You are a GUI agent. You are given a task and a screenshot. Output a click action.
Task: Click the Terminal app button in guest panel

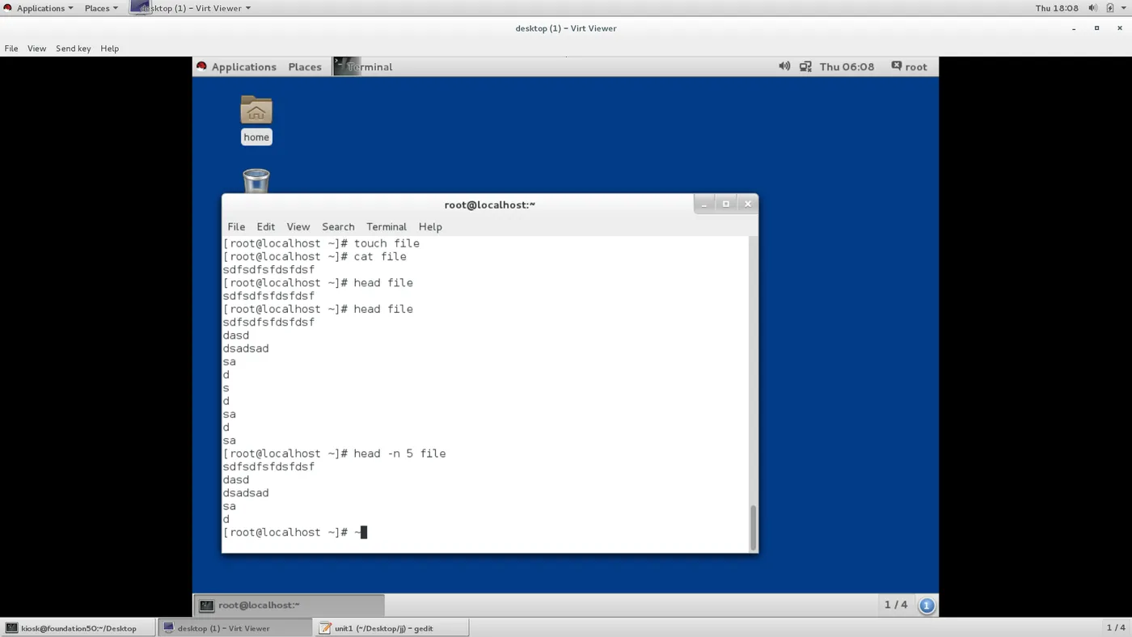click(364, 66)
